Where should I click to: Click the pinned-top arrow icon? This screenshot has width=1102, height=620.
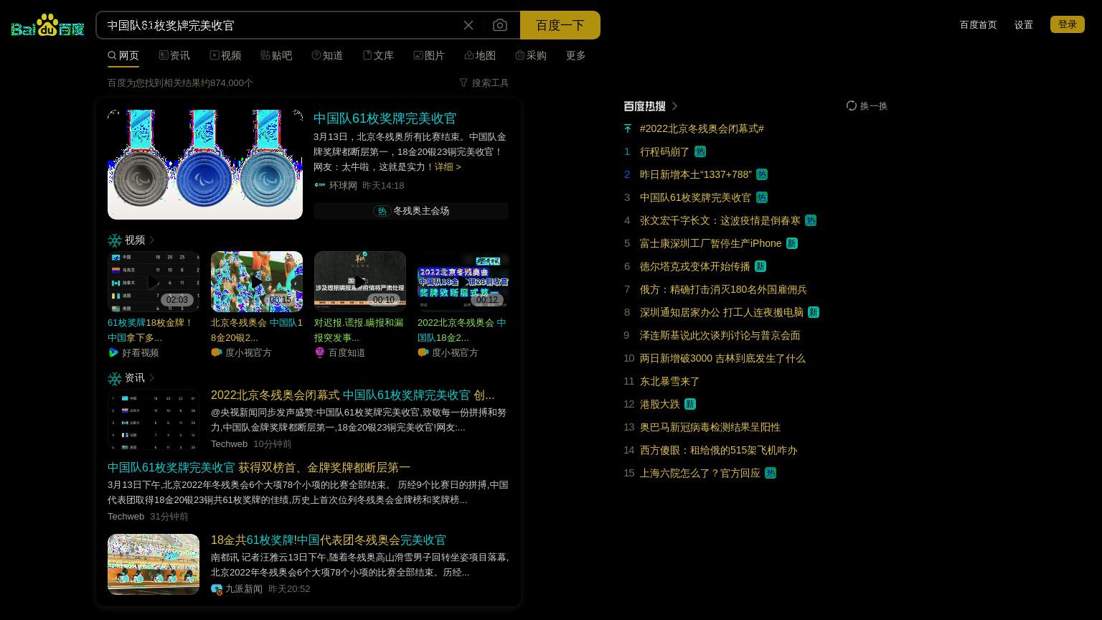tap(628, 128)
